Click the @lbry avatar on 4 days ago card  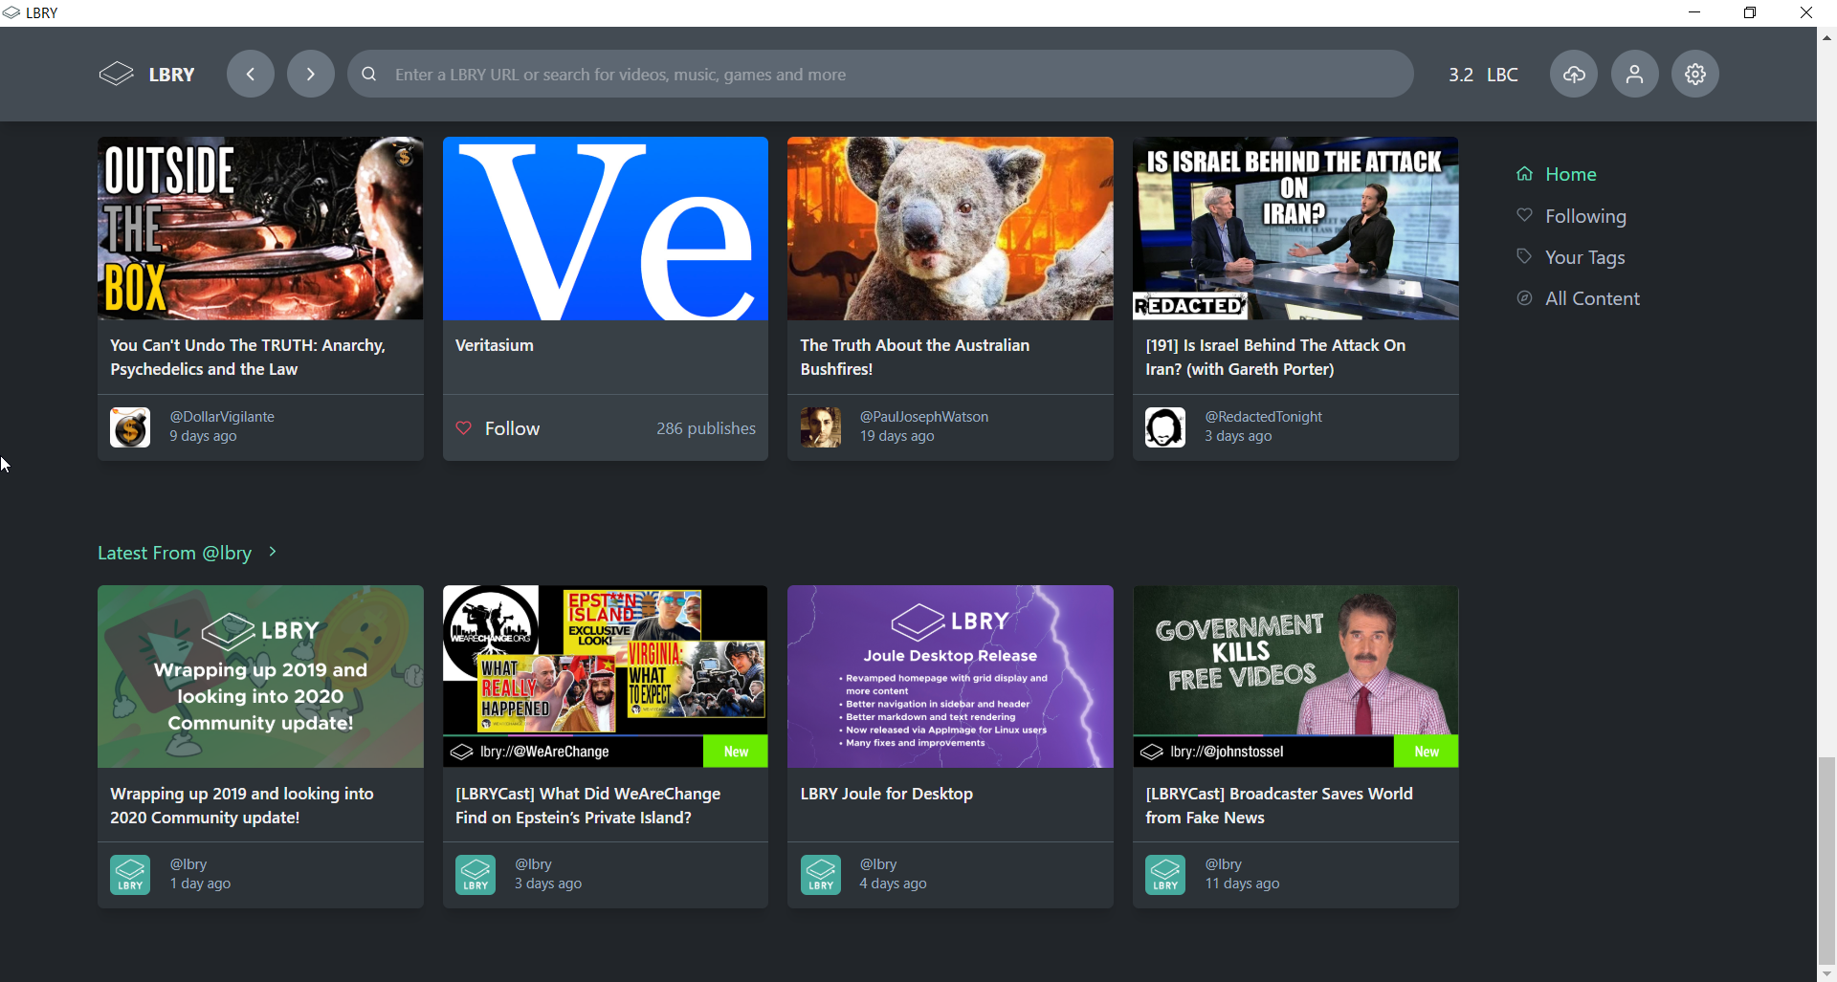coord(821,875)
